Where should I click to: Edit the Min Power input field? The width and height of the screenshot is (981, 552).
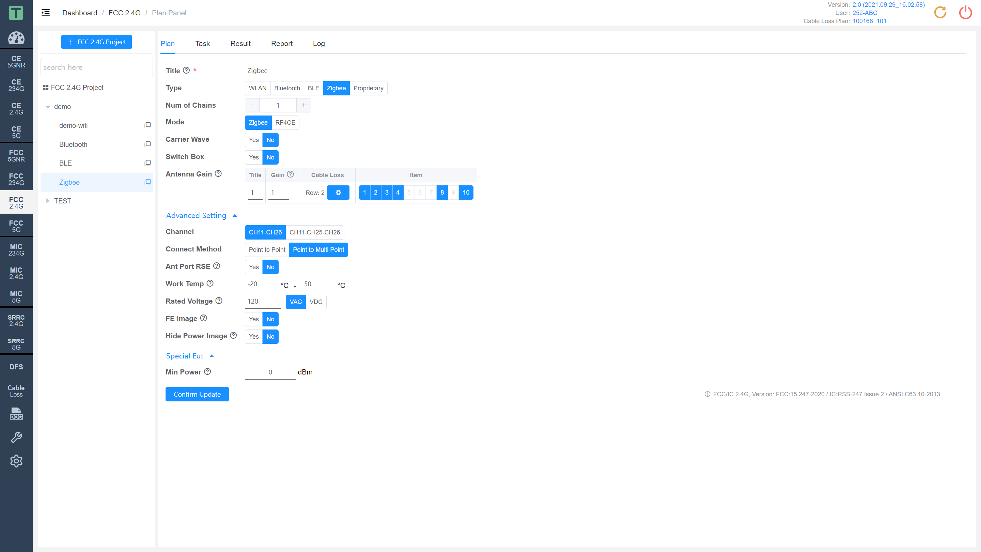(270, 372)
